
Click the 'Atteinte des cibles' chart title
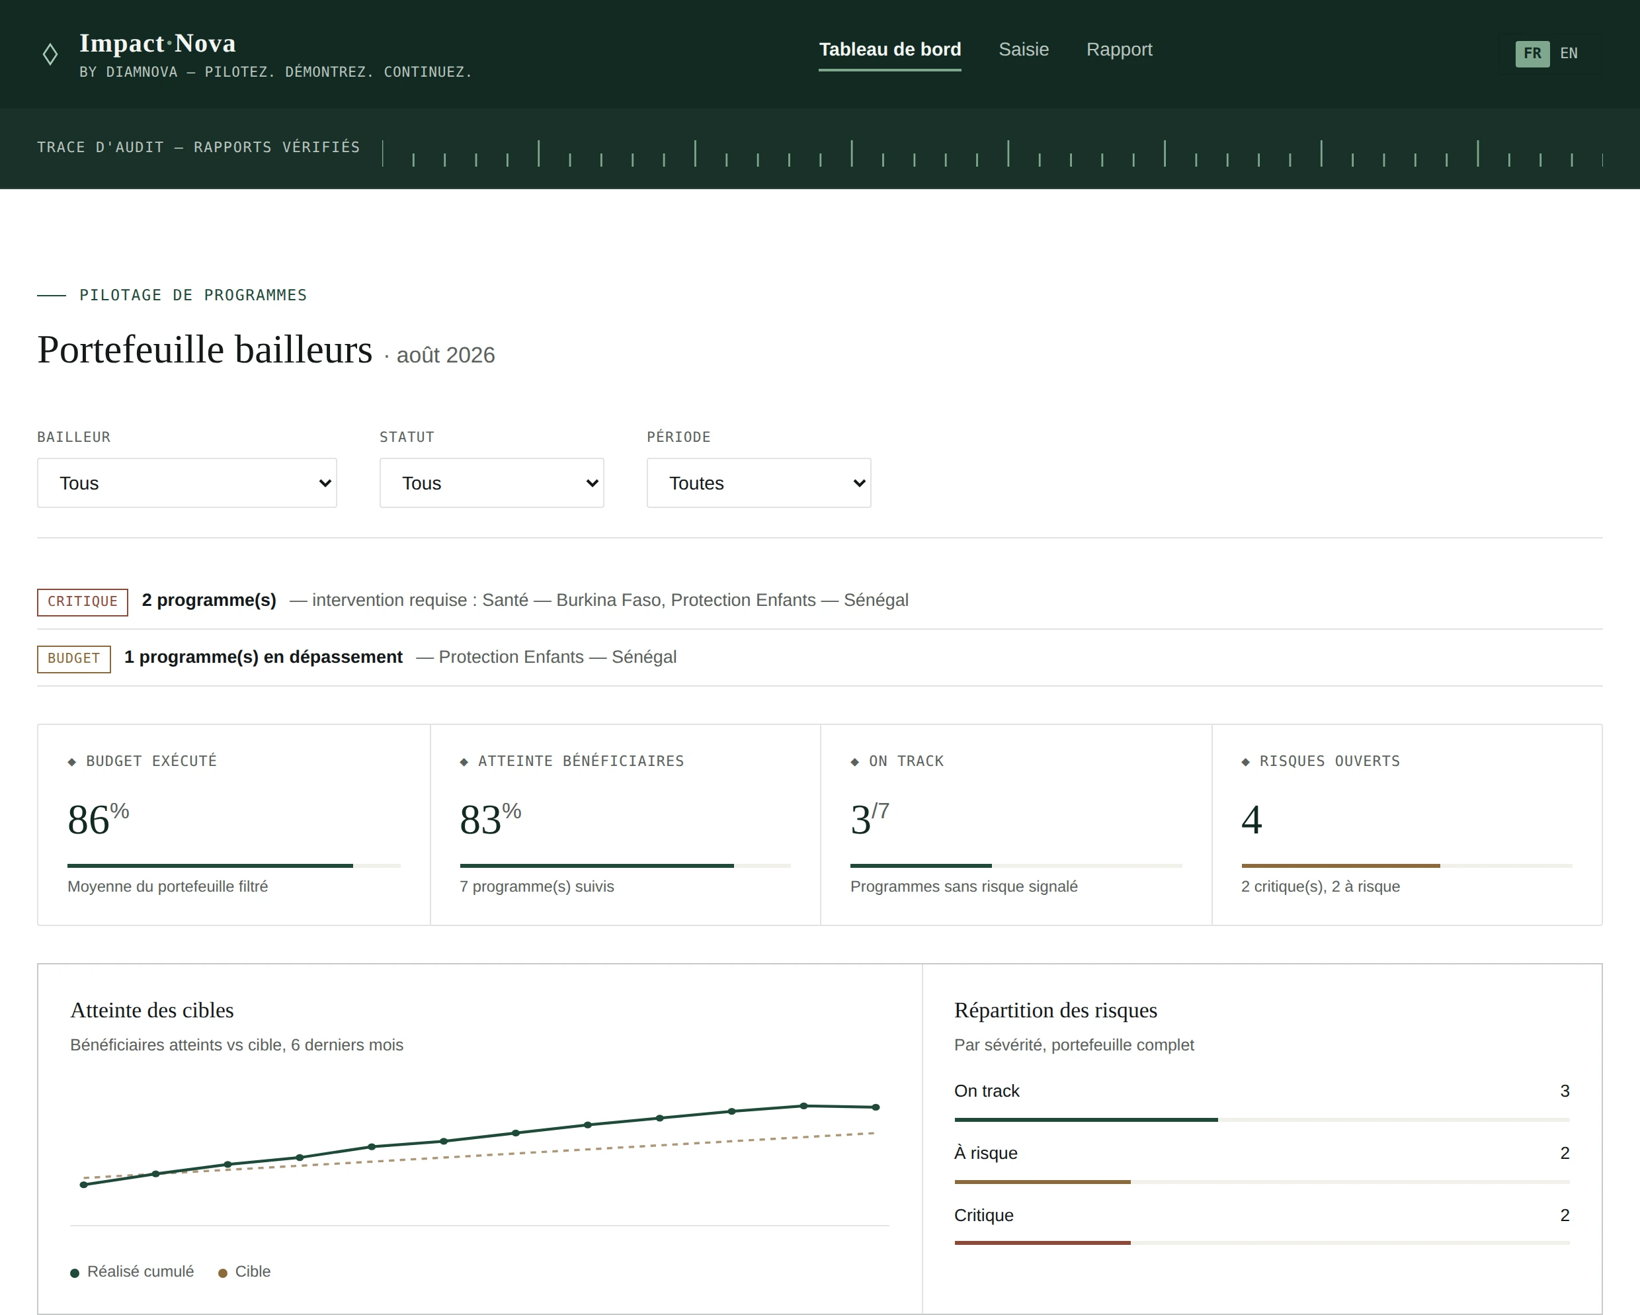click(x=152, y=1011)
